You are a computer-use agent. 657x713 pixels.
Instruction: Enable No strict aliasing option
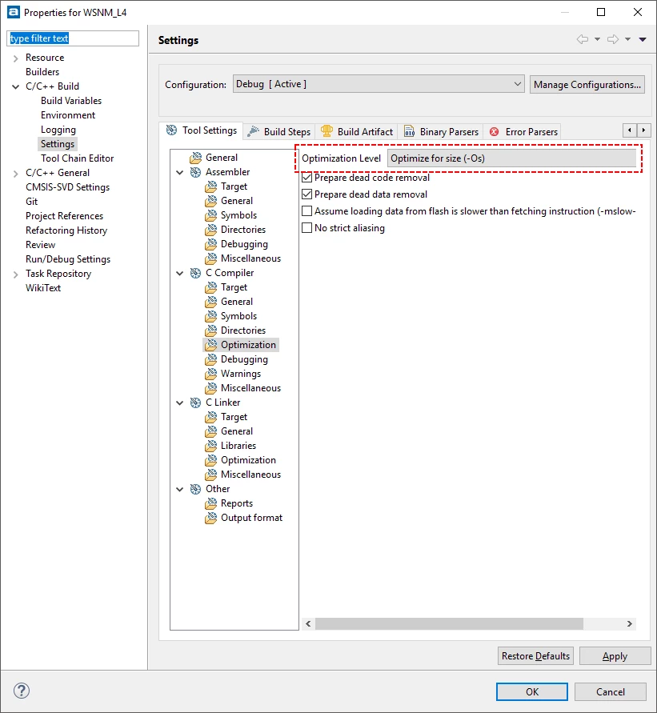[x=307, y=228]
